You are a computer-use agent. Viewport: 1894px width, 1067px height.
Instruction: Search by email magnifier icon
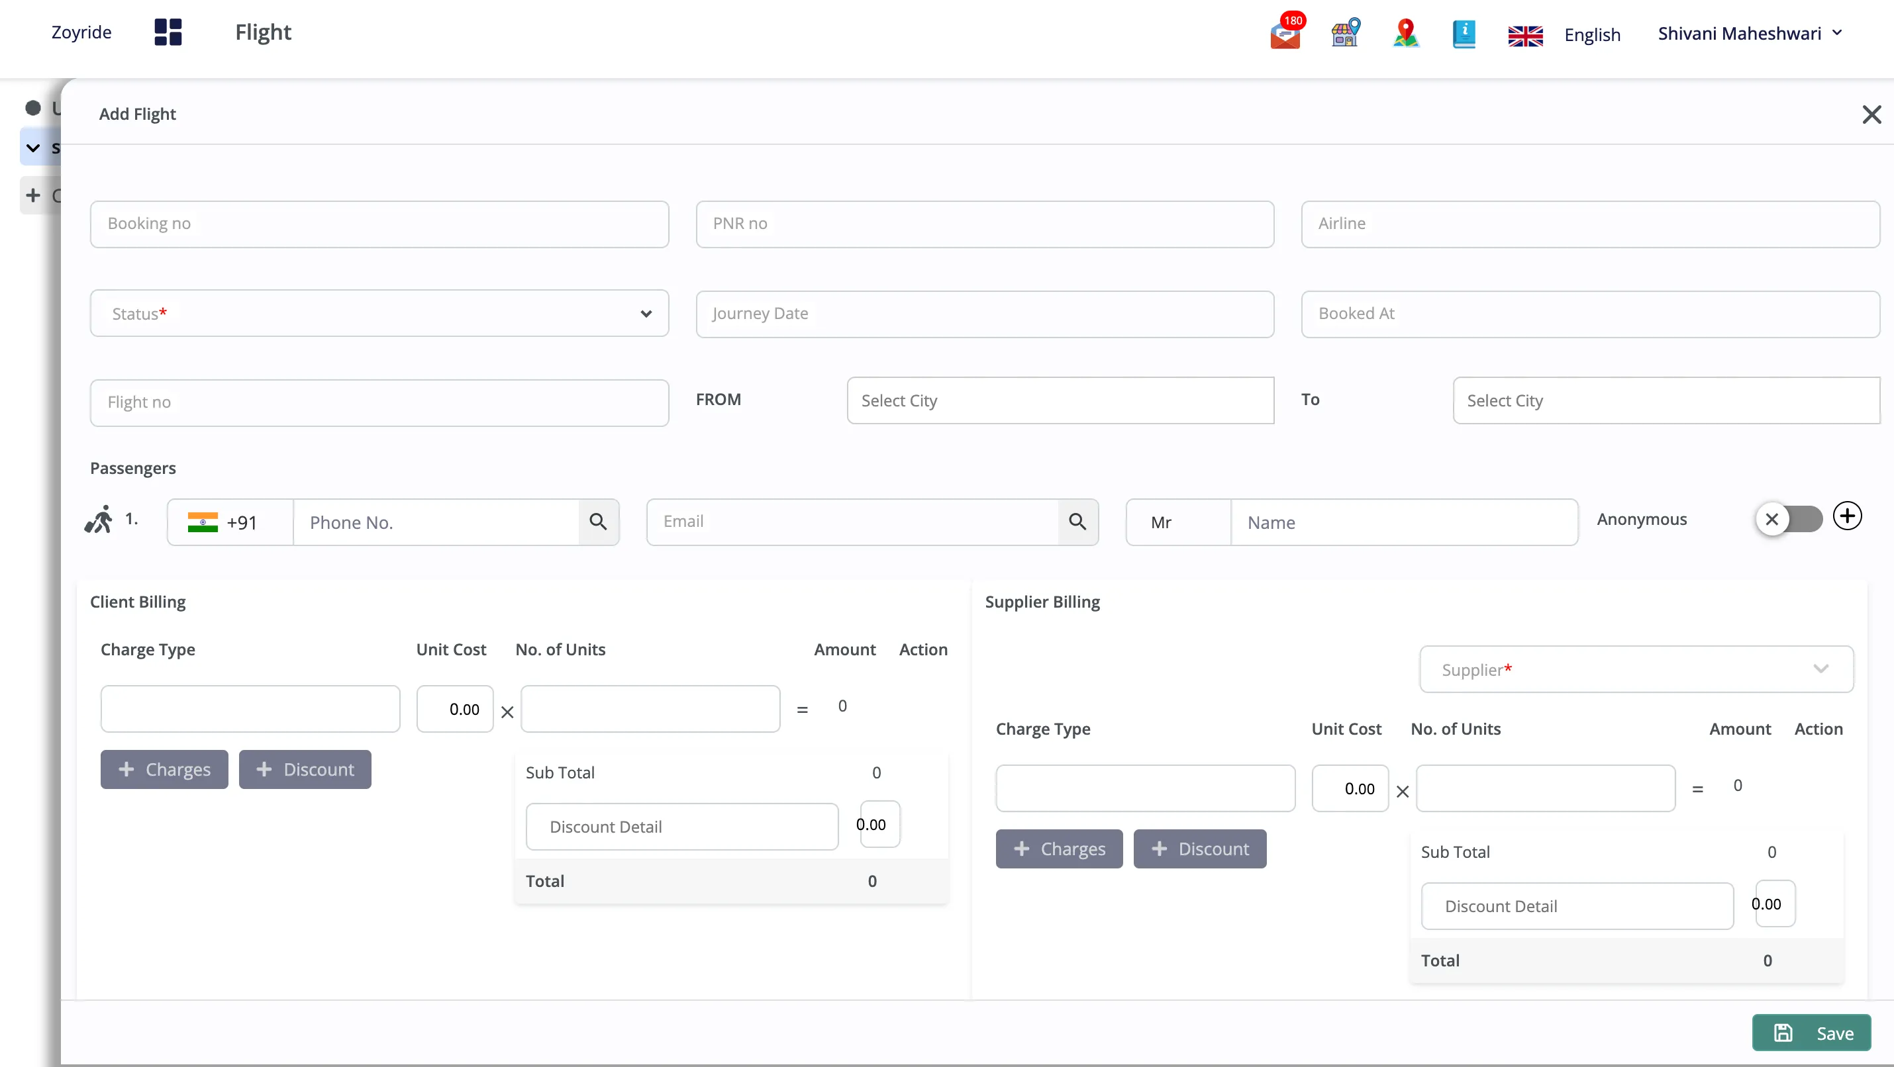pyautogui.click(x=1078, y=522)
